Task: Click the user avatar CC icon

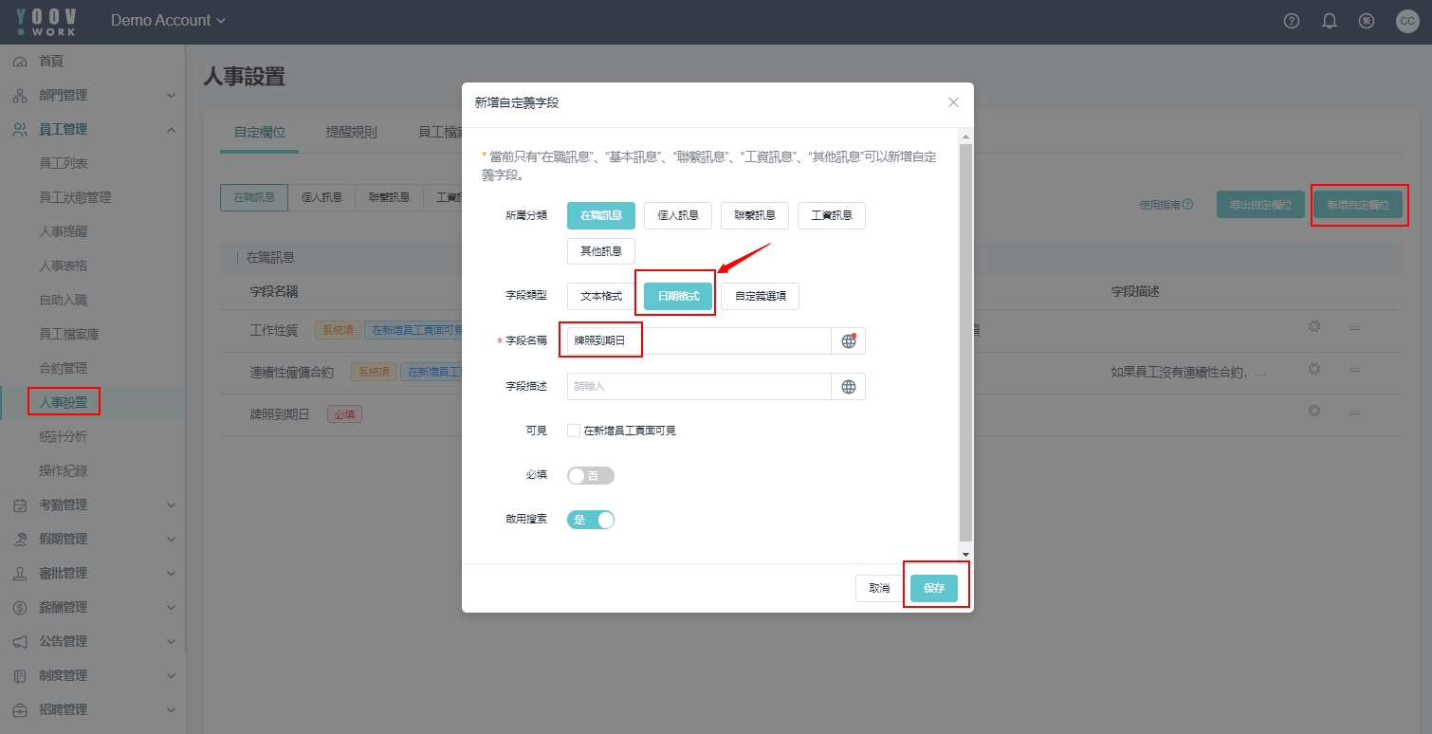Action: tap(1407, 21)
